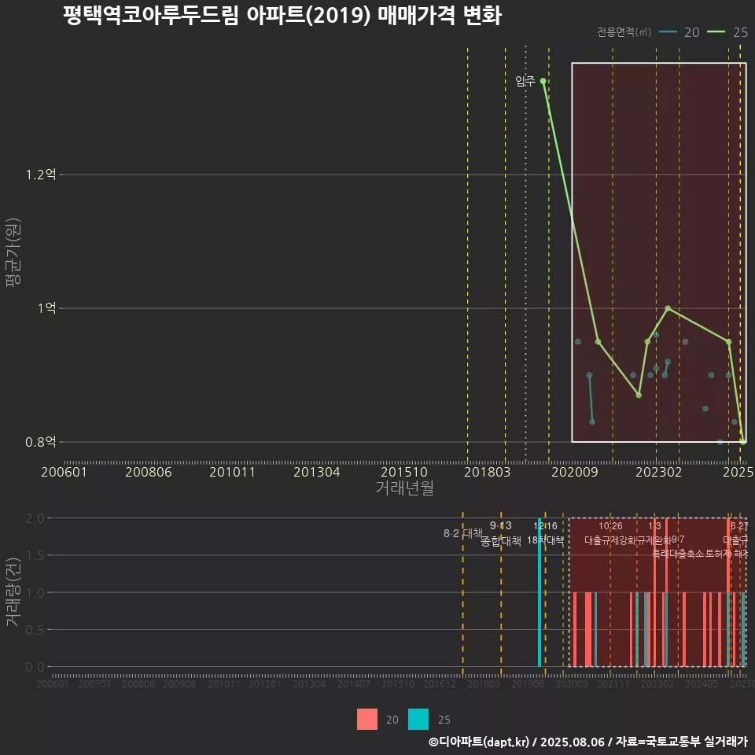
Task: Click the 2.0 tick on volume chart
Action: click(35, 518)
